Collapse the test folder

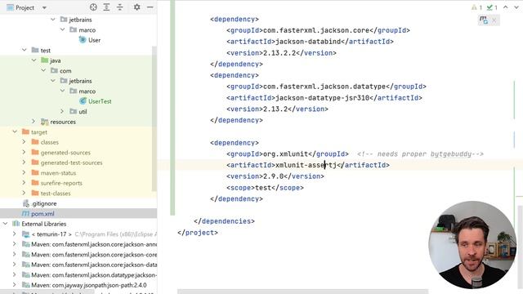coord(25,50)
